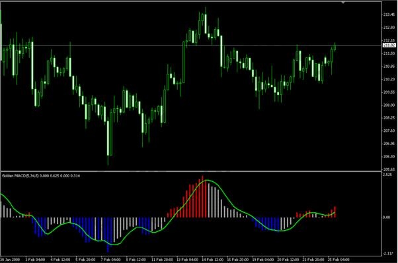398x263 pixels.
Task: Click the 206.30 price scale value
Action: coord(389,156)
